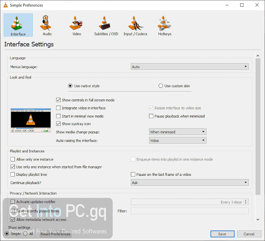Open the Video preferences category
The image size is (265, 241).
(77, 25)
